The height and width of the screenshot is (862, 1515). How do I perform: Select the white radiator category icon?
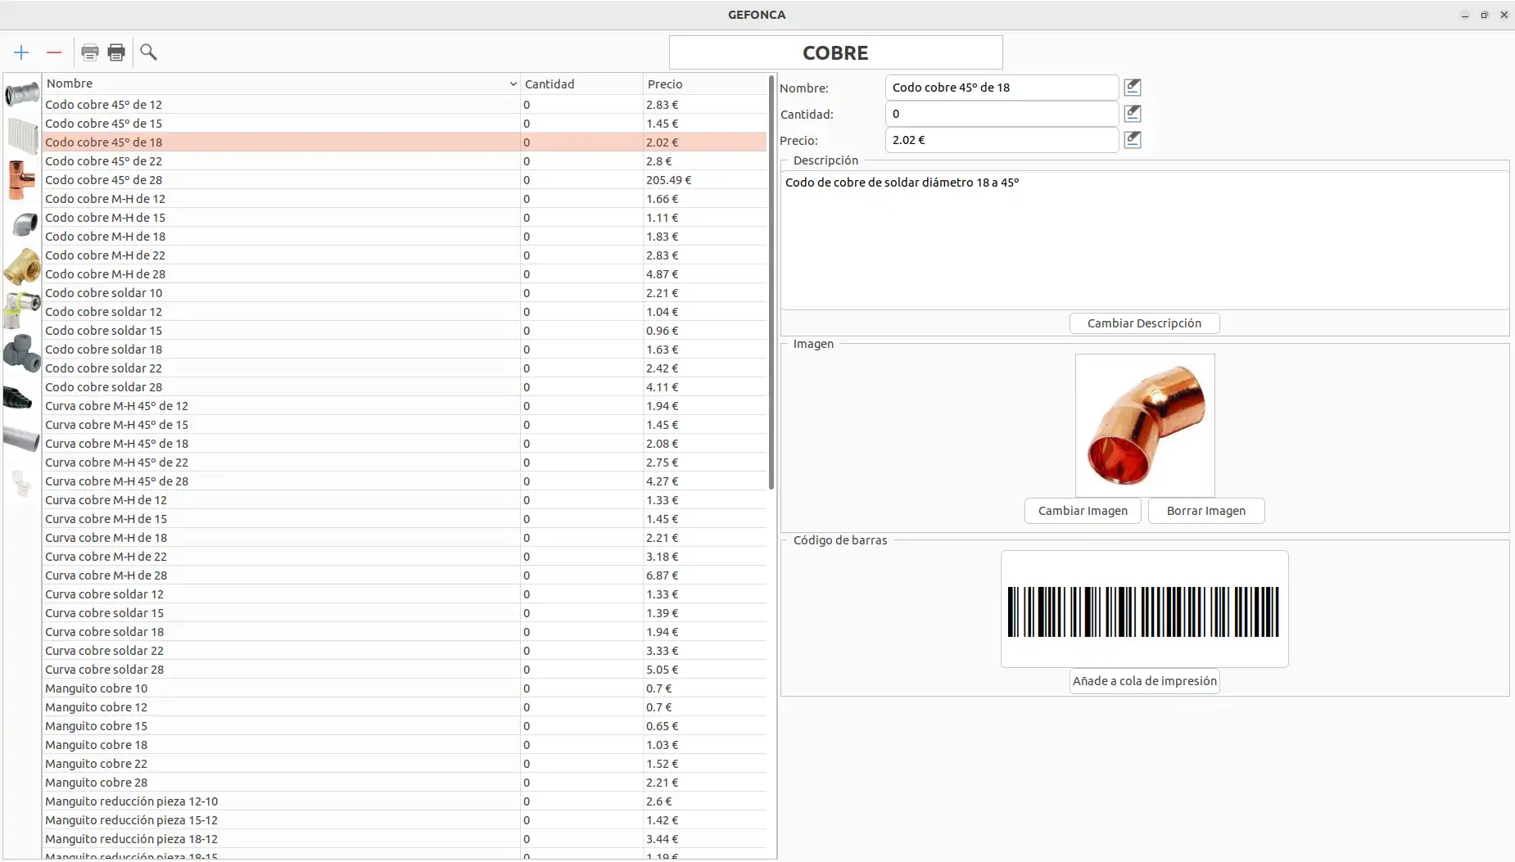pyautogui.click(x=22, y=136)
